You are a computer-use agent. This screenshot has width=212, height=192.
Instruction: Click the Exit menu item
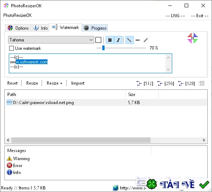click(x=200, y=16)
